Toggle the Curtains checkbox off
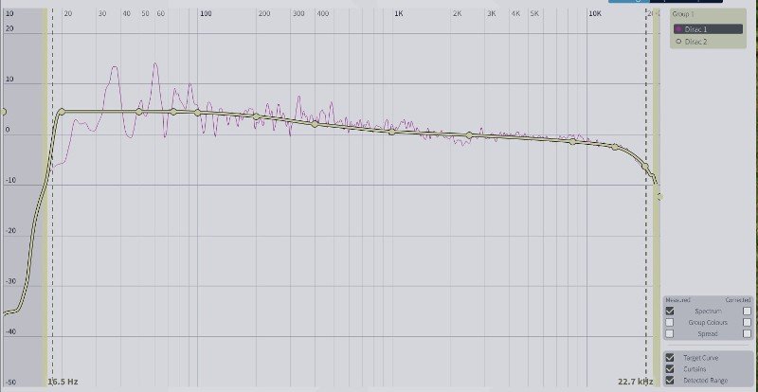This screenshot has width=758, height=392. tap(670, 369)
